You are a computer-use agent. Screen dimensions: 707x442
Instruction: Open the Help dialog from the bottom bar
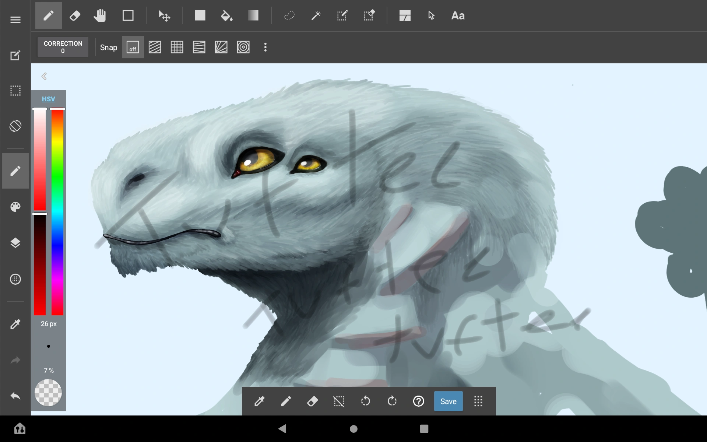click(419, 401)
